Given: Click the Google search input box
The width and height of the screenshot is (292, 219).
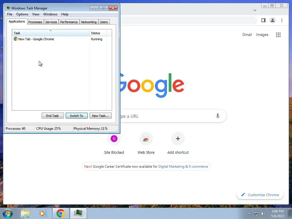Looking at the screenshot, I should click(x=173, y=116).
